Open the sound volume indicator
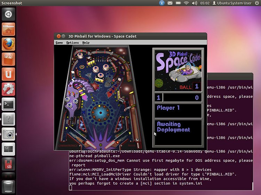Viewport: 261px width, 195px height. (195, 3)
